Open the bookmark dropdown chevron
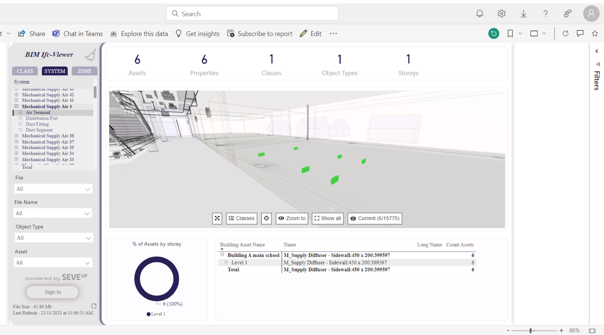Image resolution: width=604 pixels, height=335 pixels. point(520,34)
